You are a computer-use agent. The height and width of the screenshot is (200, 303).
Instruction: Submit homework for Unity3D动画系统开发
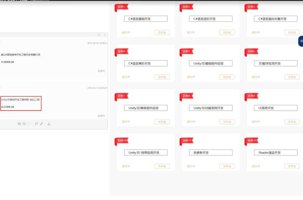(227, 122)
